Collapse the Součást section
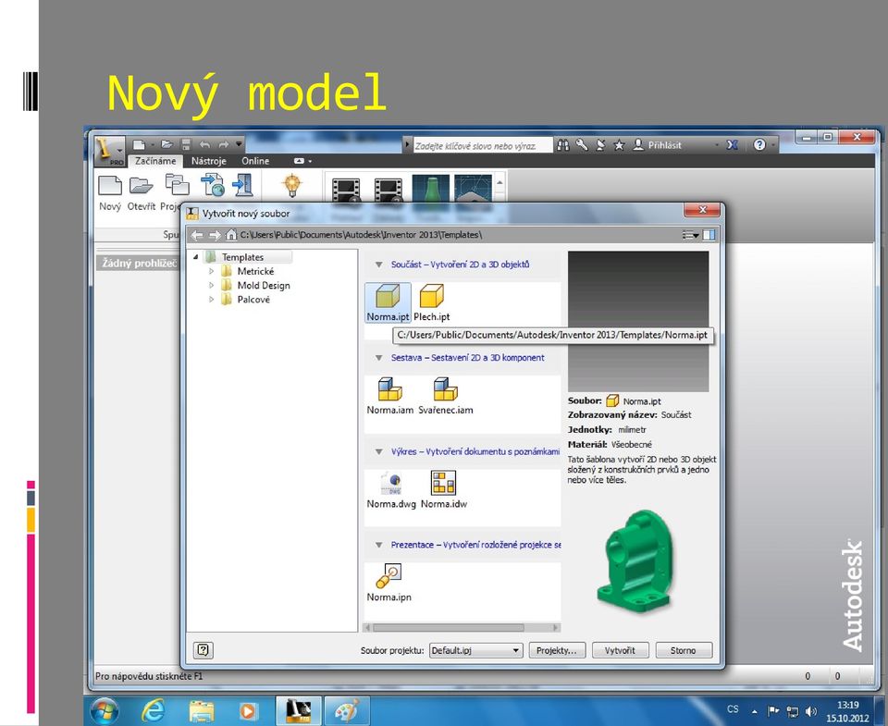Viewport: 888px width, 726px height. coord(379,265)
